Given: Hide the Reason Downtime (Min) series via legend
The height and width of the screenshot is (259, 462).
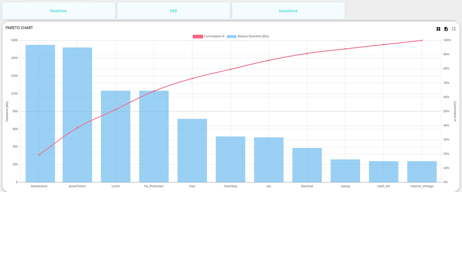Looking at the screenshot, I should (250, 36).
